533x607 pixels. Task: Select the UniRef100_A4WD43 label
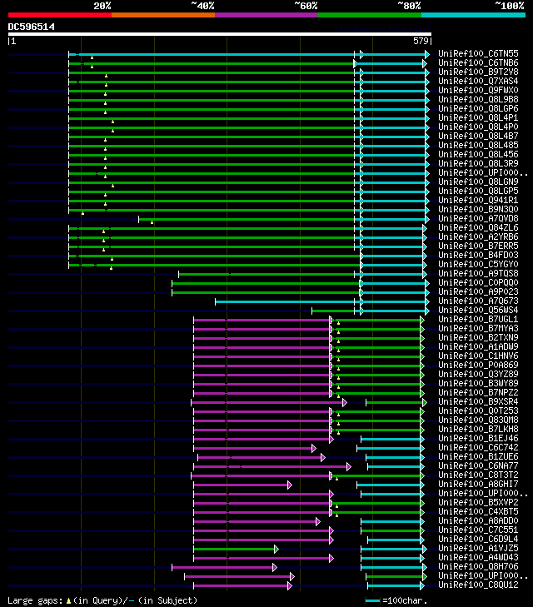[x=478, y=557]
